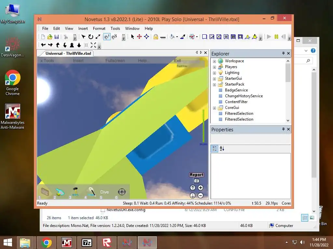Viewport: 333px width, 249px height.
Task: Open the paint bucket color dropdown arrow
Action: coord(177,37)
